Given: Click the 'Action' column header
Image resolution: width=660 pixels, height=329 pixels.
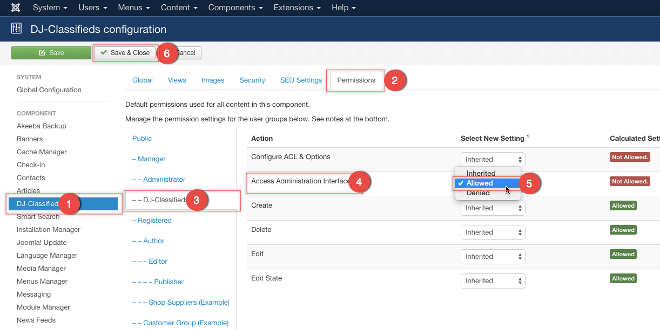Looking at the screenshot, I should (x=262, y=139).
